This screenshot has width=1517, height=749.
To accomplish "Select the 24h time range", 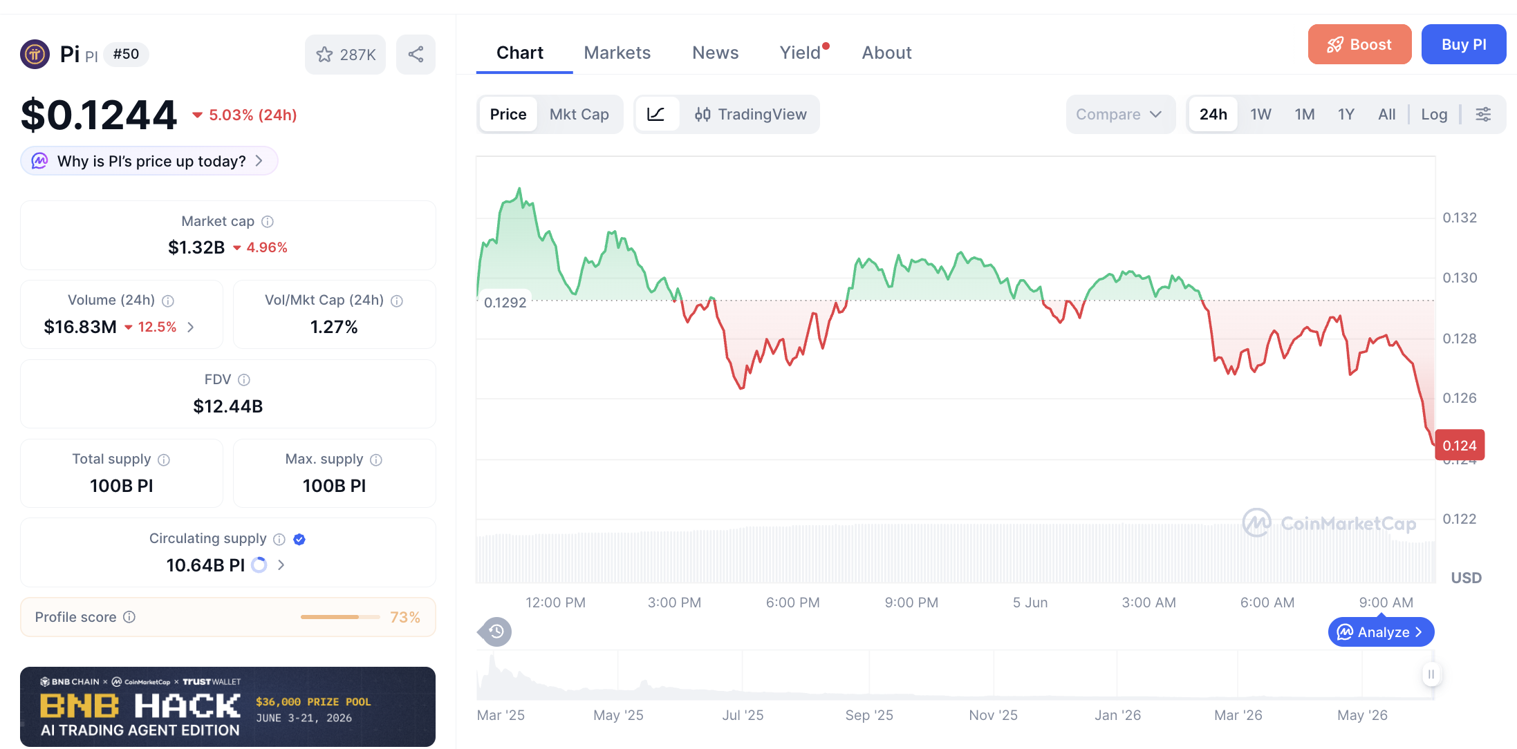I will [x=1213, y=114].
